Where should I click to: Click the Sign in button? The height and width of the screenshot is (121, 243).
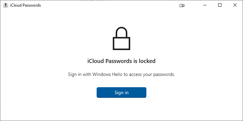coord(121,92)
